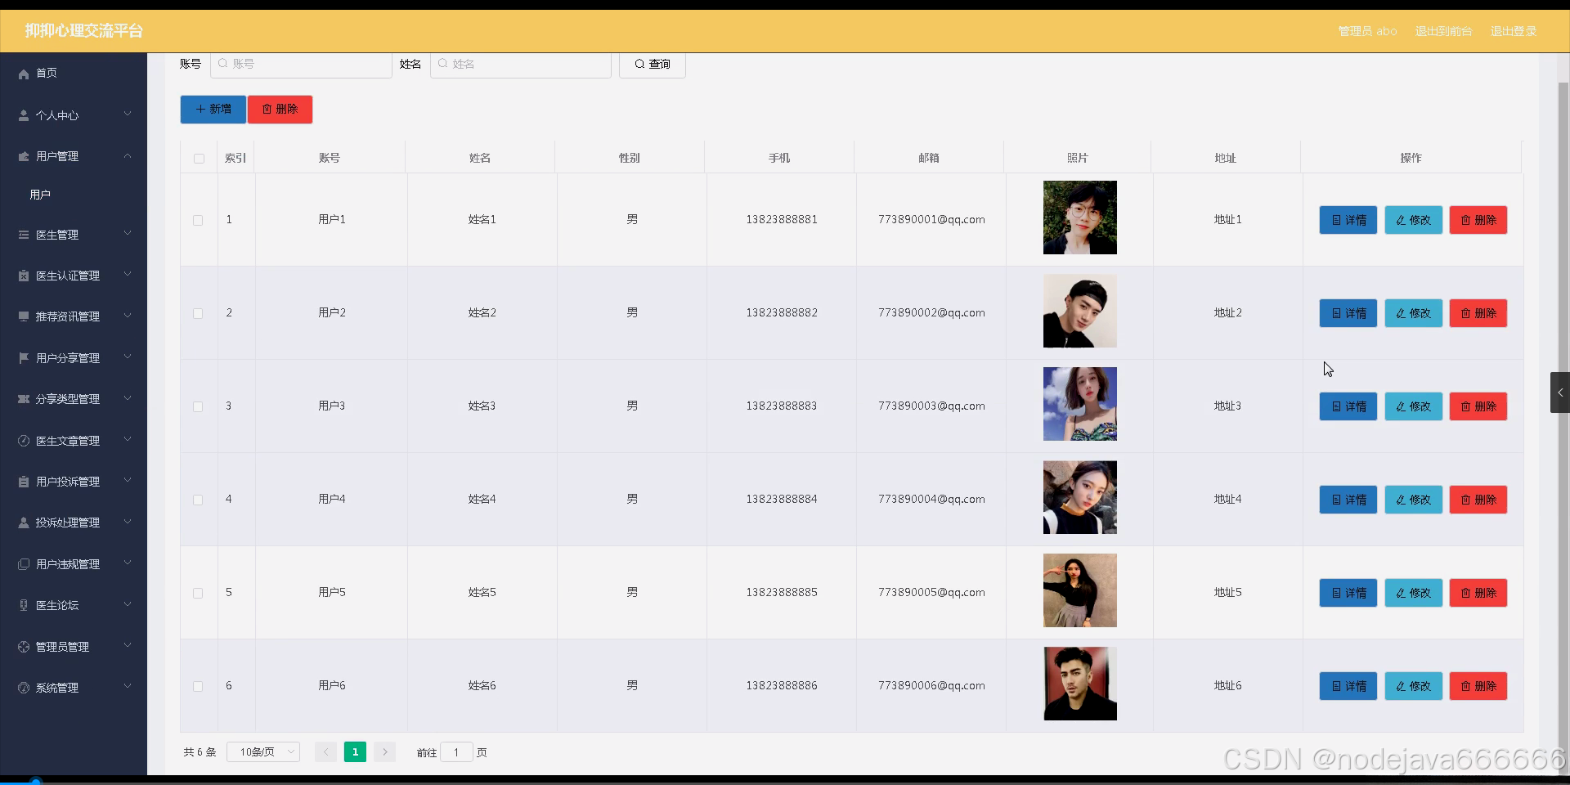Click the 账号 search input field

(x=301, y=64)
